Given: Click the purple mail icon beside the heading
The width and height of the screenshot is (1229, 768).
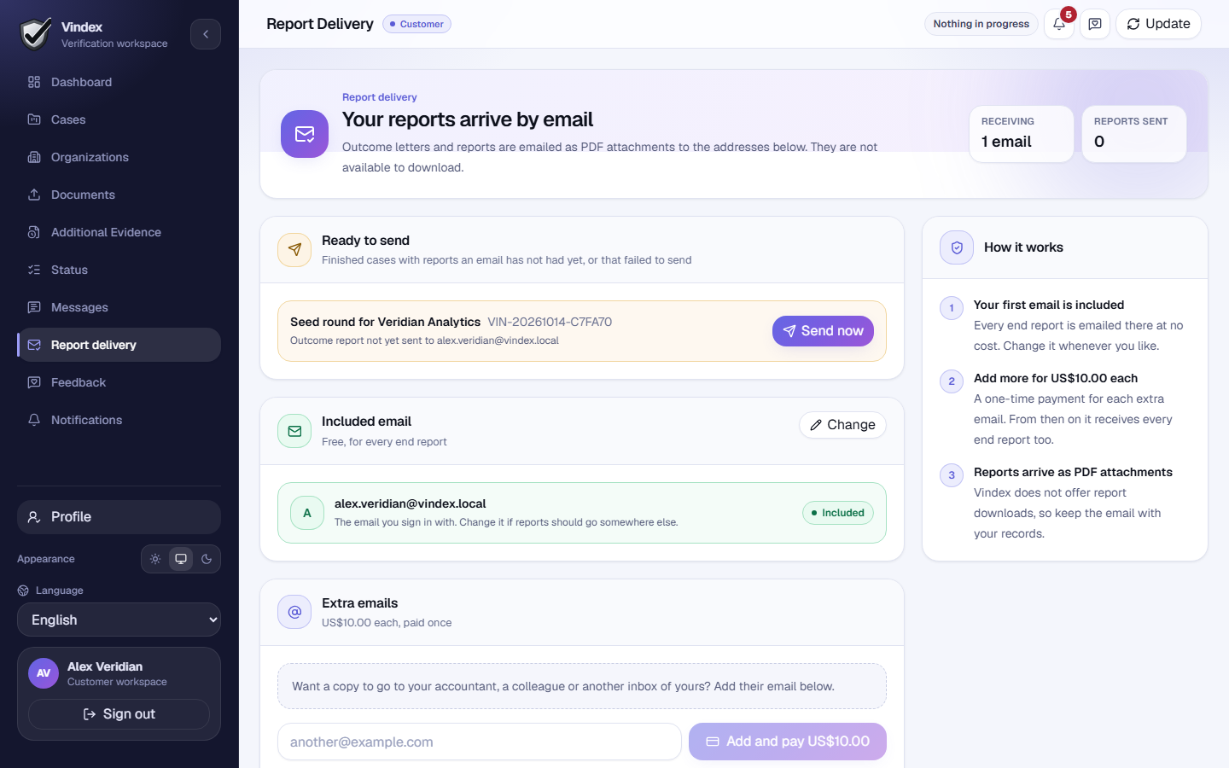Looking at the screenshot, I should click(x=305, y=134).
